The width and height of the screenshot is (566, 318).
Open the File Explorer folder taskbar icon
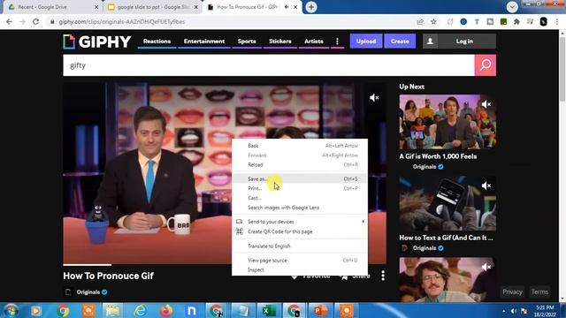point(112,310)
